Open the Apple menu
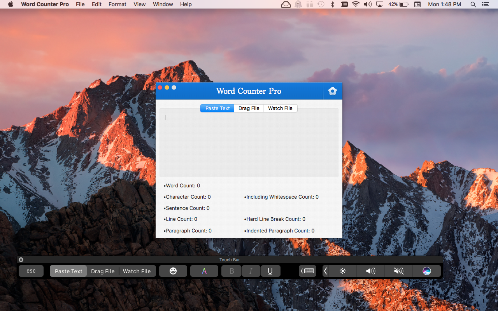The width and height of the screenshot is (498, 311). (x=11, y=4)
